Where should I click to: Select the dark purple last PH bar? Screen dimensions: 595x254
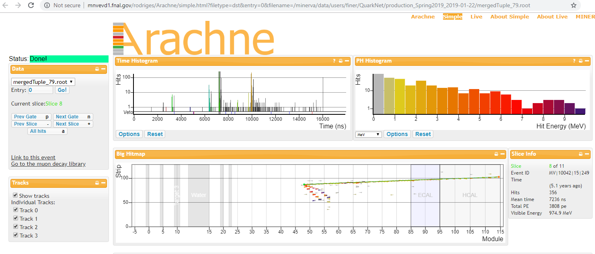point(580,111)
